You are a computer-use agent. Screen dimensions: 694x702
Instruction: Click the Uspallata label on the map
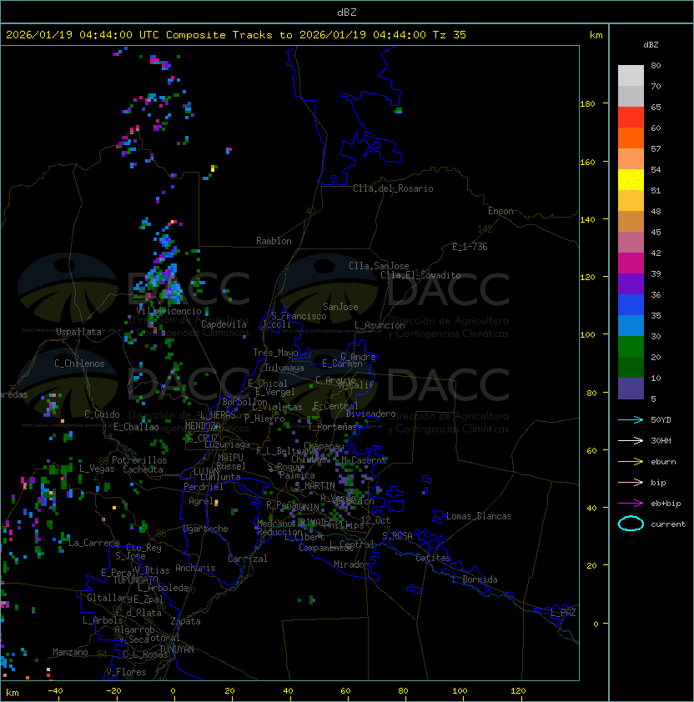click(78, 332)
